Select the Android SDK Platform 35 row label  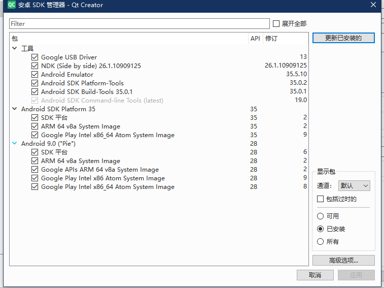(x=58, y=109)
